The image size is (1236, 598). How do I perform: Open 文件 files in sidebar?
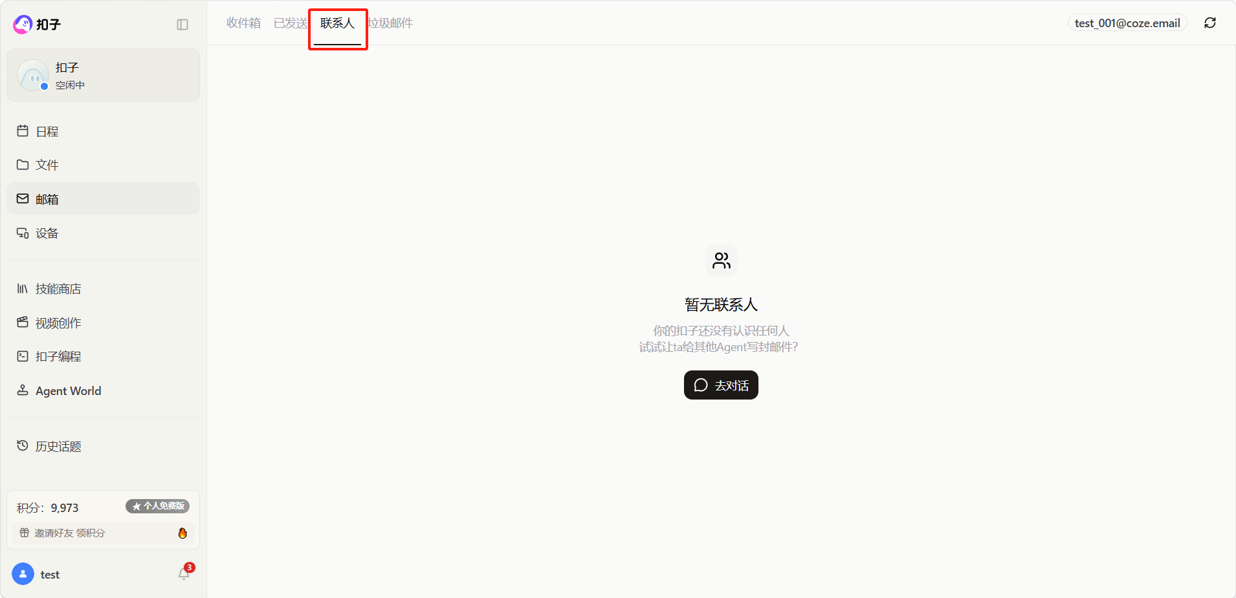click(104, 165)
